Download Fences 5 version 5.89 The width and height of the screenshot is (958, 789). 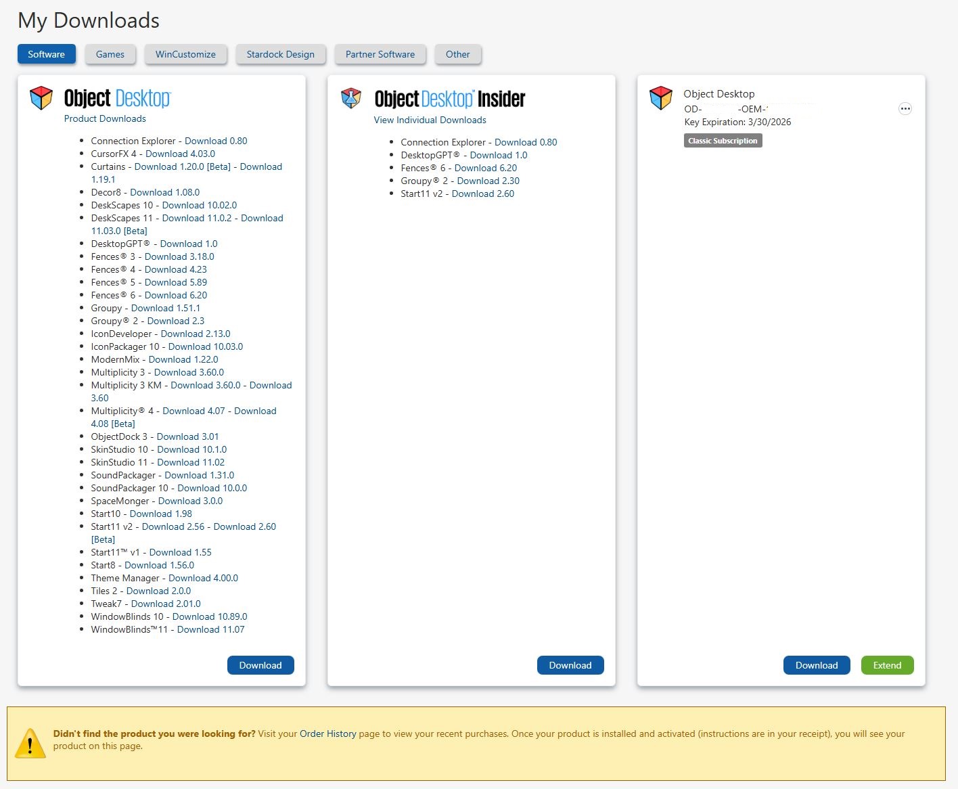tap(176, 282)
